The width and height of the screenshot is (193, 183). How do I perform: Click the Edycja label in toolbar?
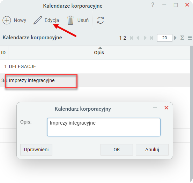click(52, 20)
